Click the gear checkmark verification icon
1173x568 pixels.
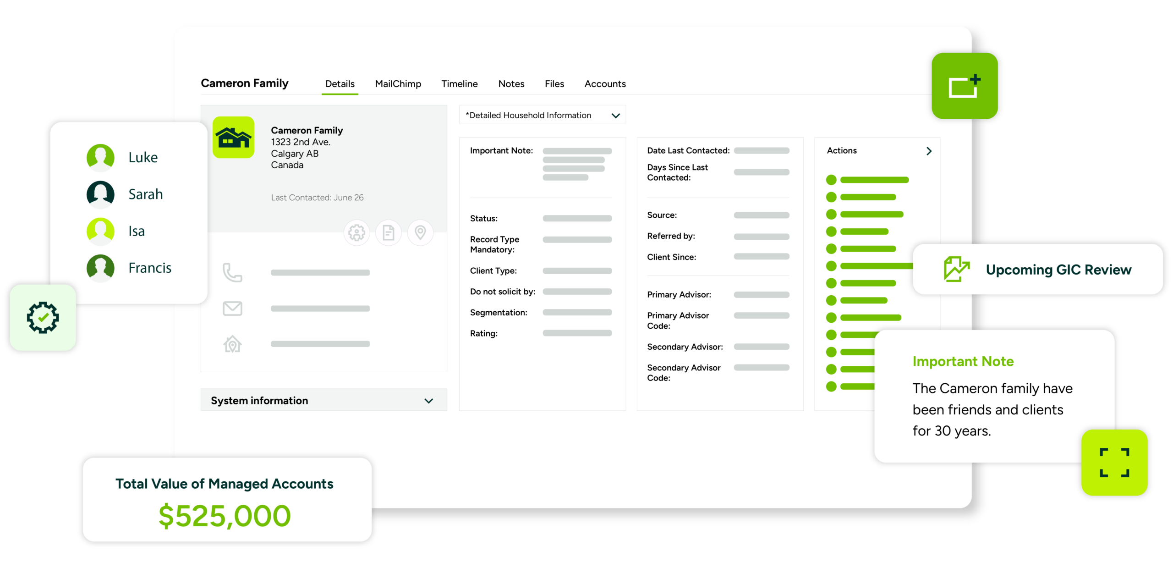click(43, 317)
